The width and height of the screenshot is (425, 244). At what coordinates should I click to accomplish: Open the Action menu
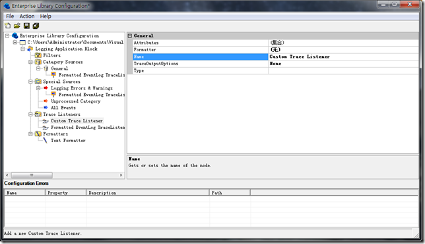tap(27, 16)
